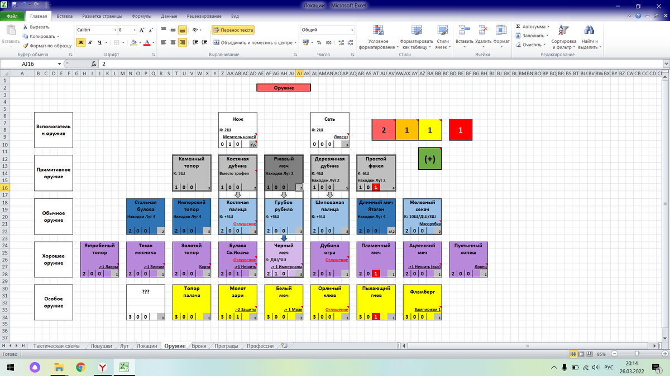Open the Файл (File) tab

pyautogui.click(x=12, y=17)
